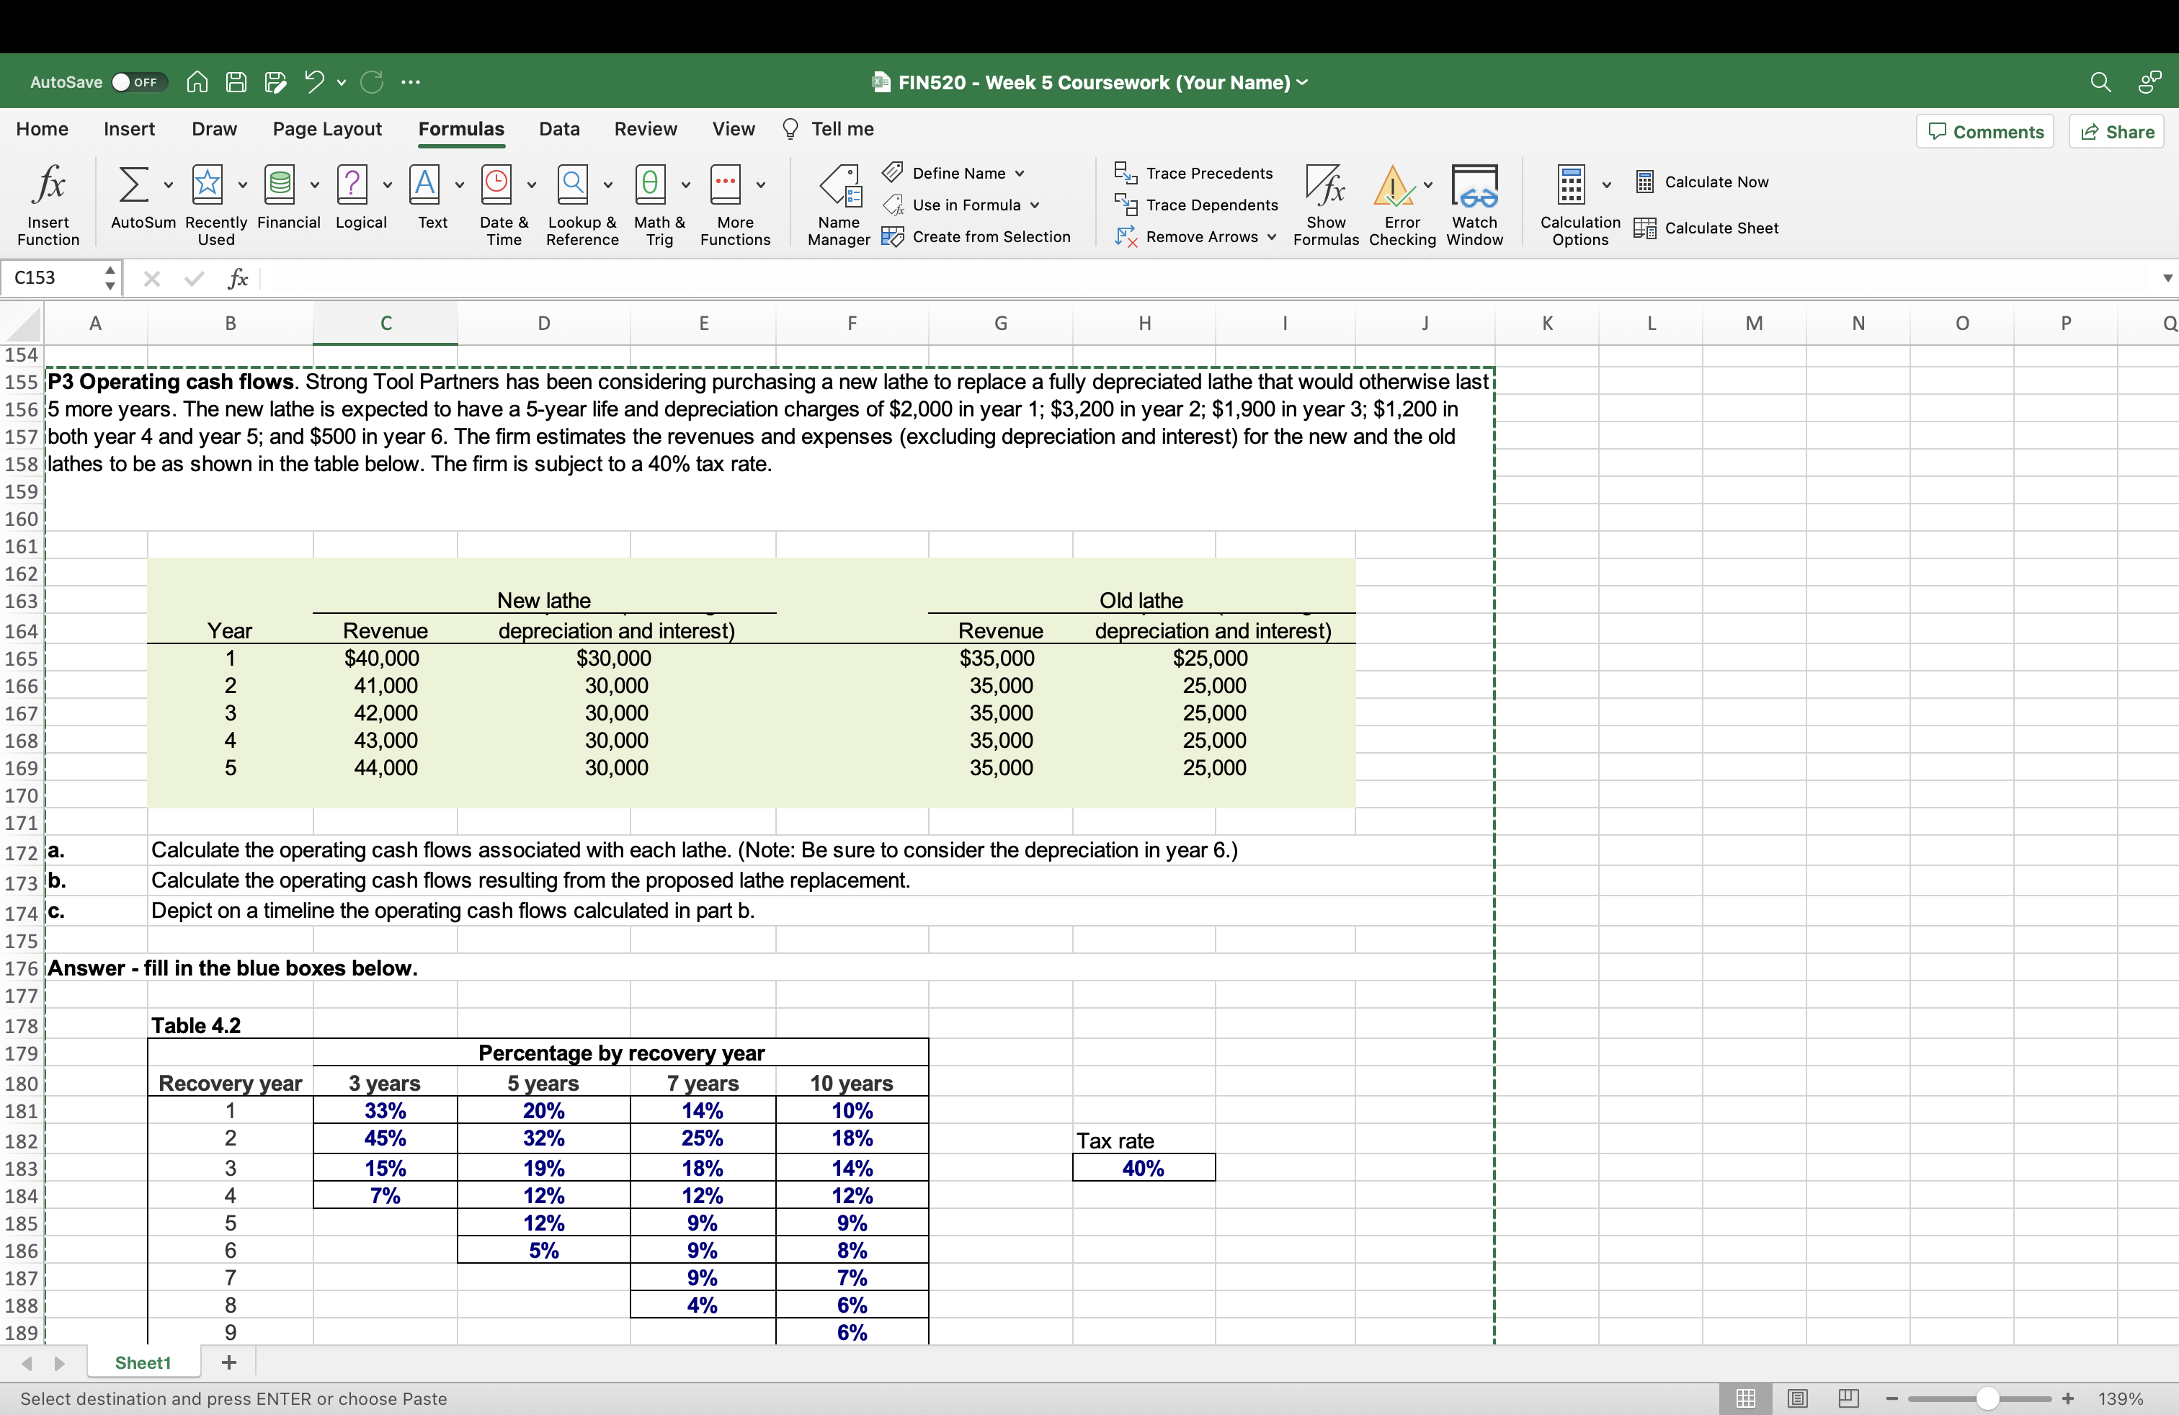This screenshot has height=1415, width=2179.
Task: Open the Name Manager
Action: tap(839, 205)
